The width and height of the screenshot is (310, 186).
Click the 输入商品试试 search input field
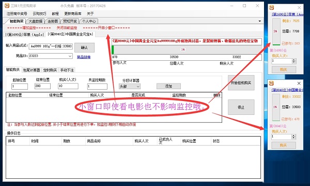coord(51,46)
